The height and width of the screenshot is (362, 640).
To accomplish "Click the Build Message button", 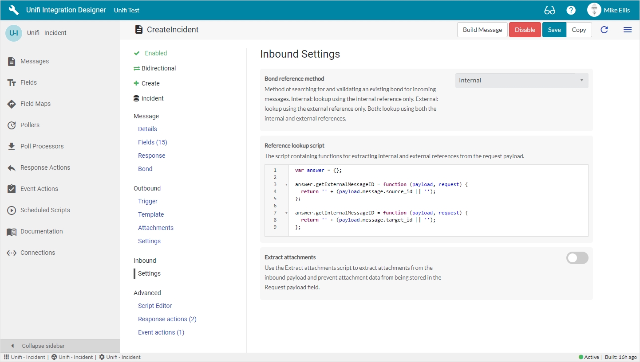I will click(482, 30).
